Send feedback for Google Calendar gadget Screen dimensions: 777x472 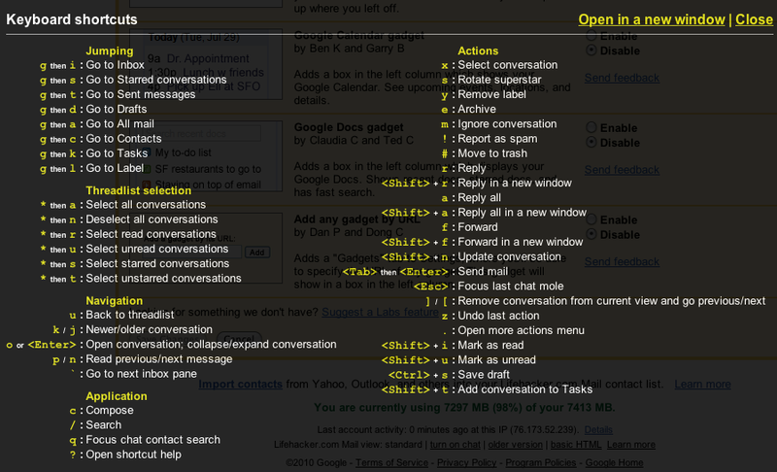pos(622,78)
